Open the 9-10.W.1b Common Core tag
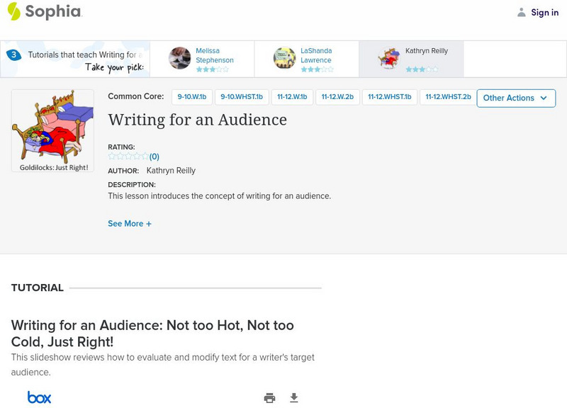 (x=191, y=97)
